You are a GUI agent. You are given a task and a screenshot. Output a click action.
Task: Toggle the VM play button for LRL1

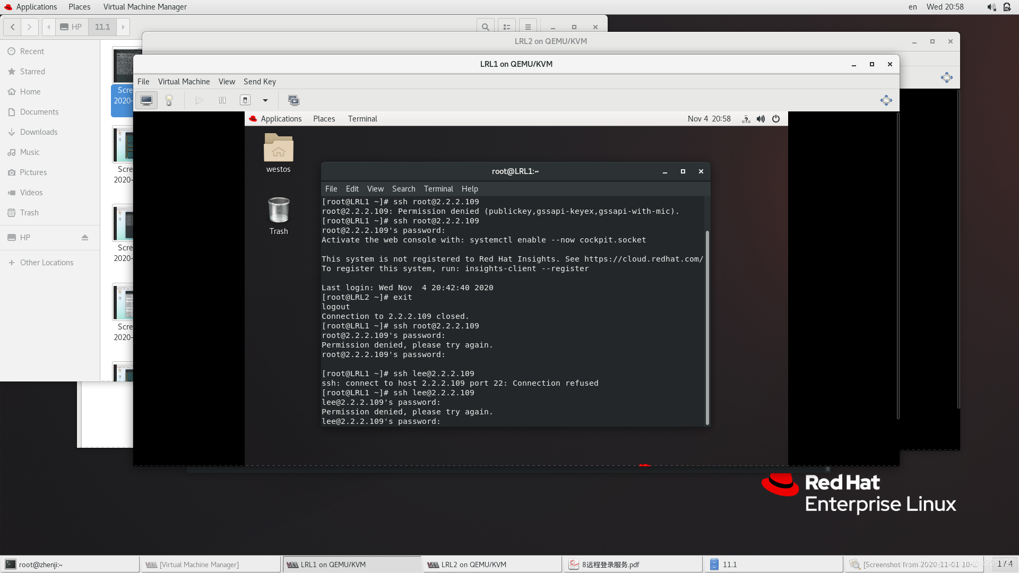pyautogui.click(x=200, y=99)
